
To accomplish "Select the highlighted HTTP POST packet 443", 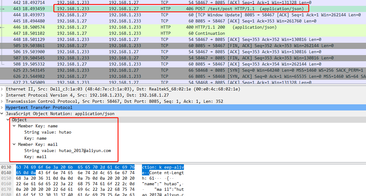I will pyautogui.click(x=123, y=9).
